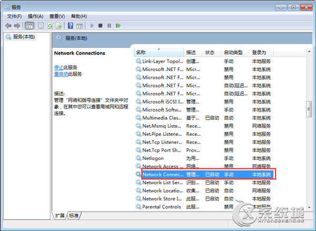The height and width of the screenshot is (231, 316).
Task: Select the Net.Tcp Port Sh... service
Action: pyautogui.click(x=204, y=150)
